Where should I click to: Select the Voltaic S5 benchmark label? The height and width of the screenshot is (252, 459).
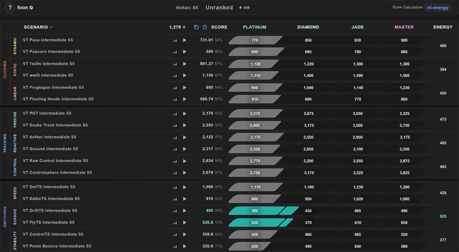[187, 8]
